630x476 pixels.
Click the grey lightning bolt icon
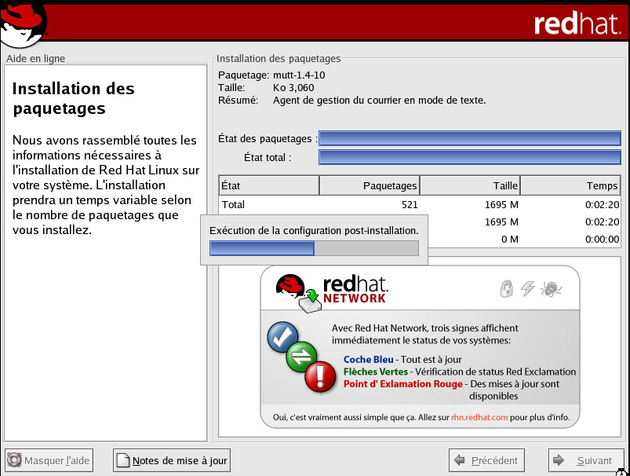(528, 289)
